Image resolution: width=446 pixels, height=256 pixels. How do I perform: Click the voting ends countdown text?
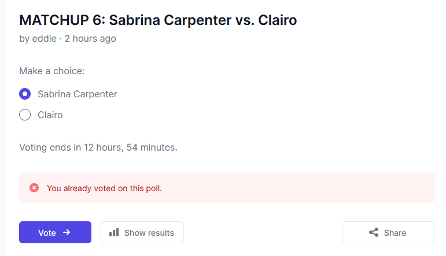click(x=98, y=148)
